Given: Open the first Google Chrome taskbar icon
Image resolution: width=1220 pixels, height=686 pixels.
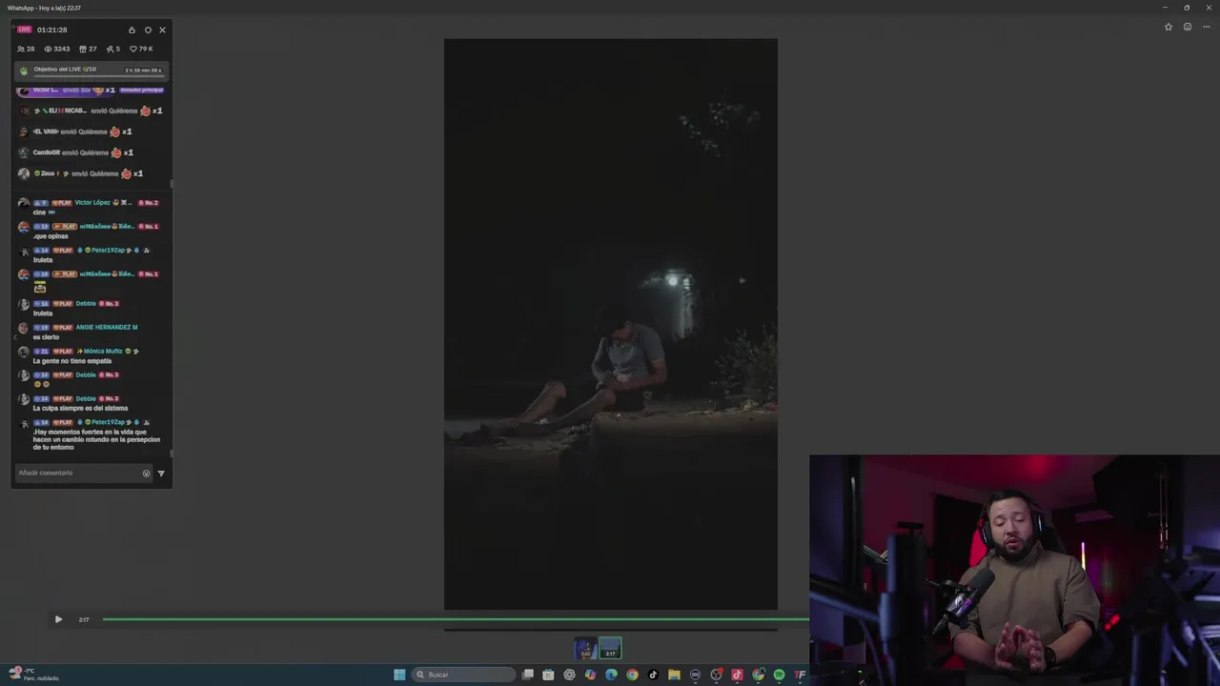Looking at the screenshot, I should (632, 675).
